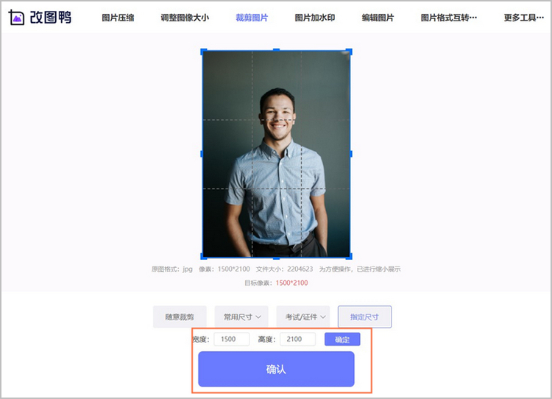Click the bottom-left crop corner handle

point(203,256)
